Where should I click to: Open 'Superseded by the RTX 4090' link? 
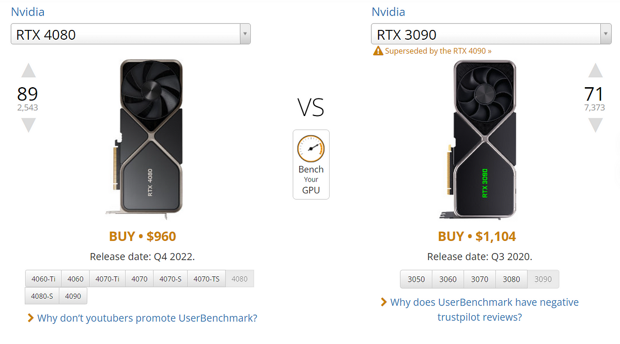tap(438, 51)
